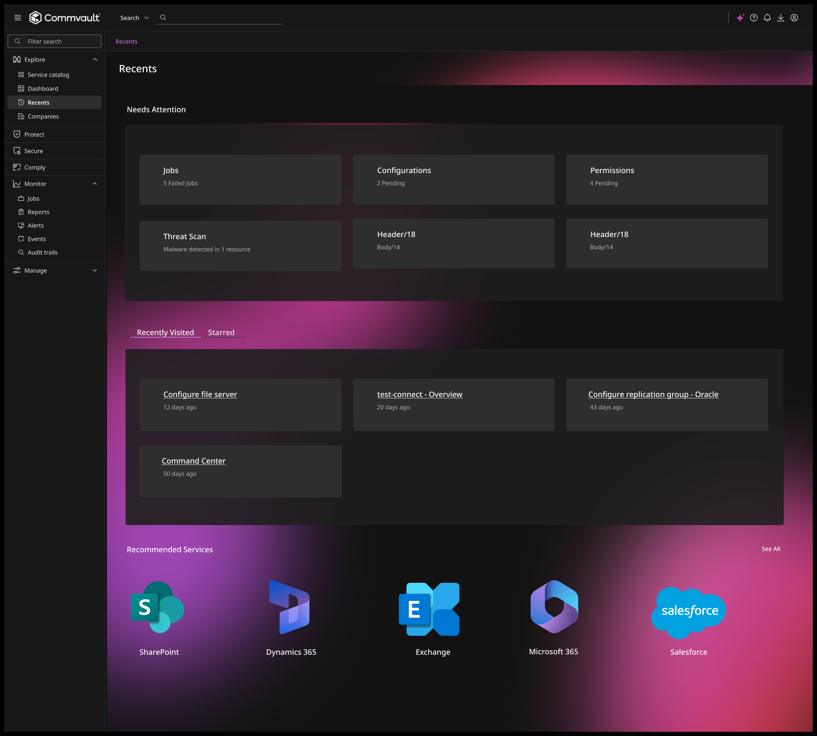817x736 pixels.
Task: Select Recents in the sidebar
Action: pos(54,102)
